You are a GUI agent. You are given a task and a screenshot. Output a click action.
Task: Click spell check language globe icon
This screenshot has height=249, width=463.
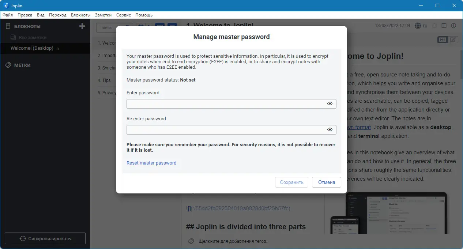tap(418, 26)
